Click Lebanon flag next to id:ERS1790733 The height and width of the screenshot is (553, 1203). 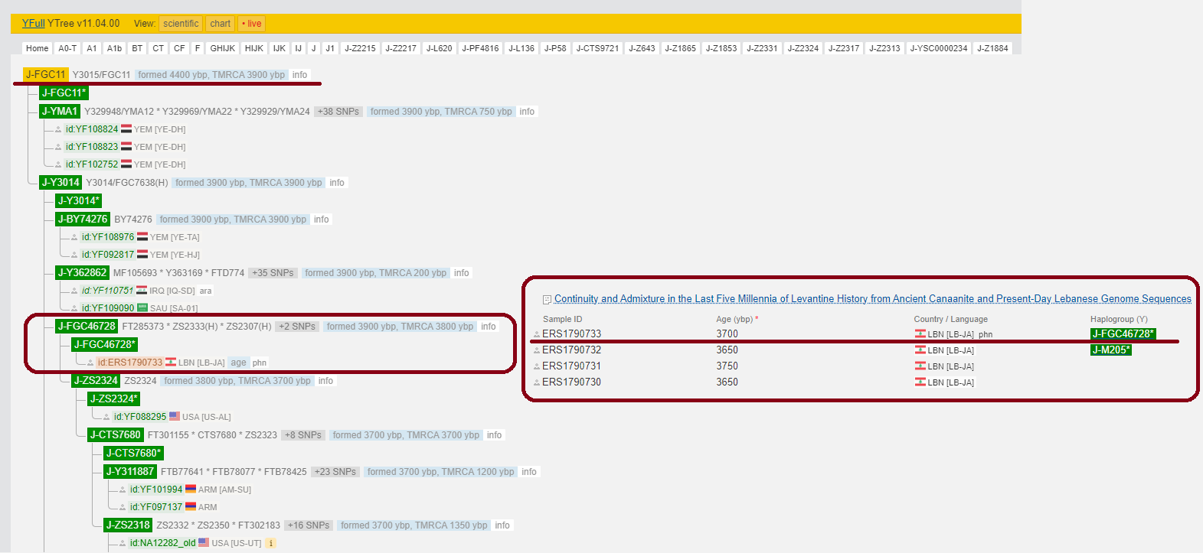[171, 363]
